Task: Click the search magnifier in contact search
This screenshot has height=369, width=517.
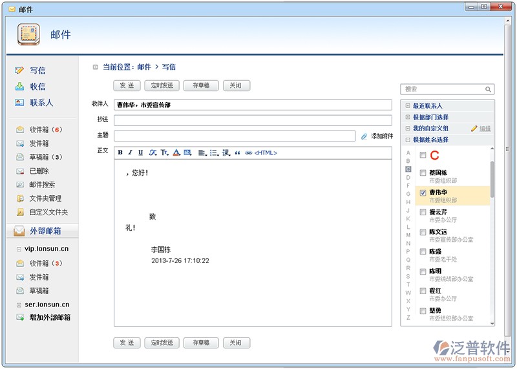Action: coord(488,89)
